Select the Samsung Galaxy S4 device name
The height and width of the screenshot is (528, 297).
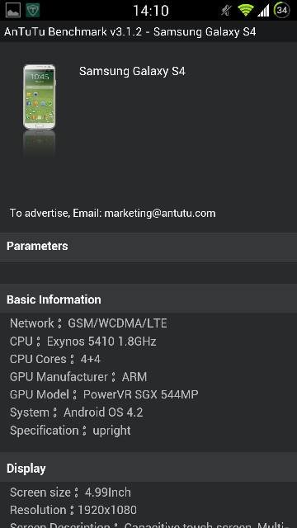pos(132,72)
